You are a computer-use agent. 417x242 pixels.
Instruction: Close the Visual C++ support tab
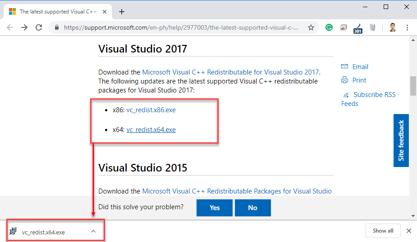pyautogui.click(x=105, y=12)
